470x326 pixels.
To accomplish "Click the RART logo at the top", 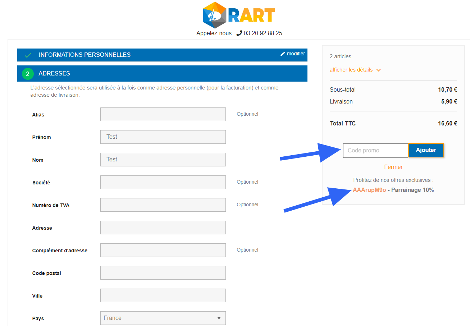I will (x=239, y=15).
